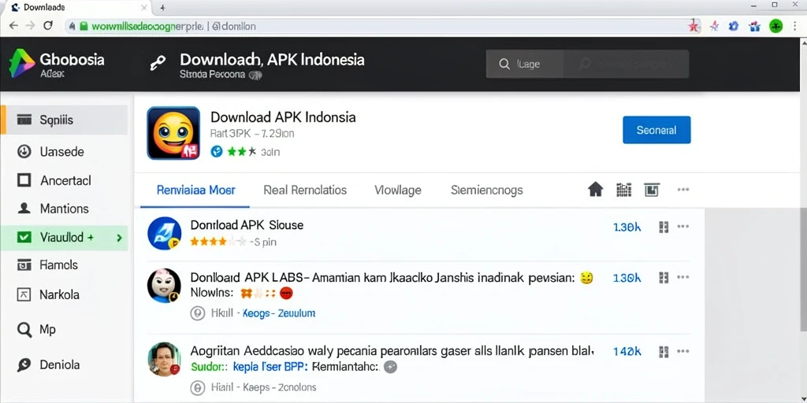Click the Download APK Indonsia heading

click(283, 117)
